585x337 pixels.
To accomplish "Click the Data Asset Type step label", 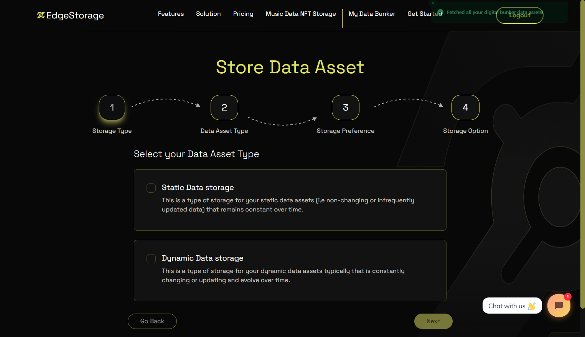I will click(224, 131).
